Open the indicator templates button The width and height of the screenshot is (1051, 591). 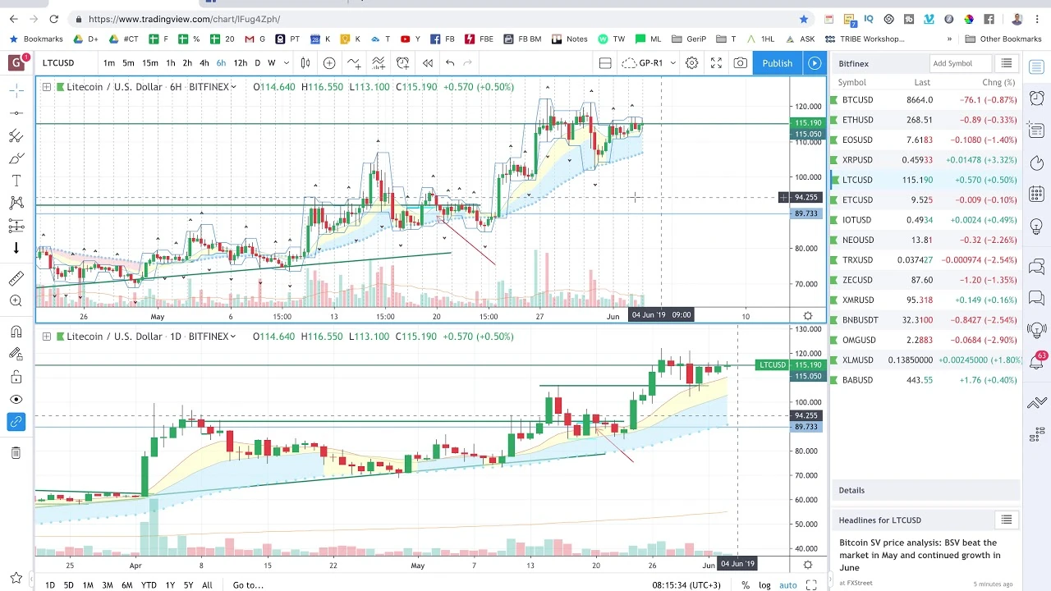[x=379, y=63]
